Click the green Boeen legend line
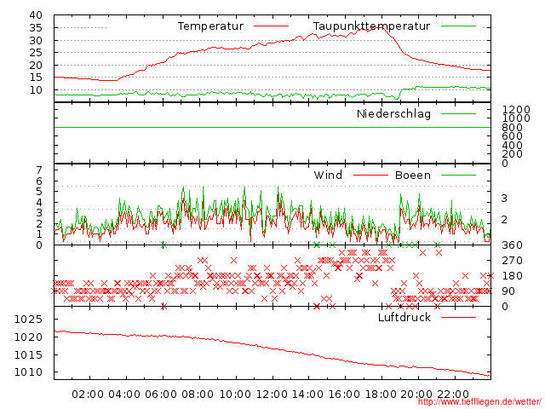 click(x=458, y=175)
